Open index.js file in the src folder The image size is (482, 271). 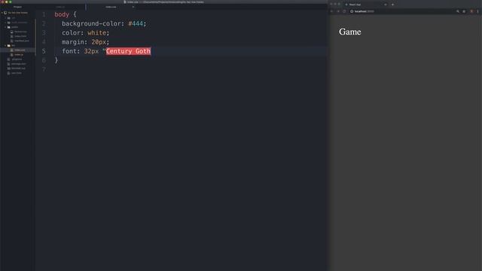19,55
